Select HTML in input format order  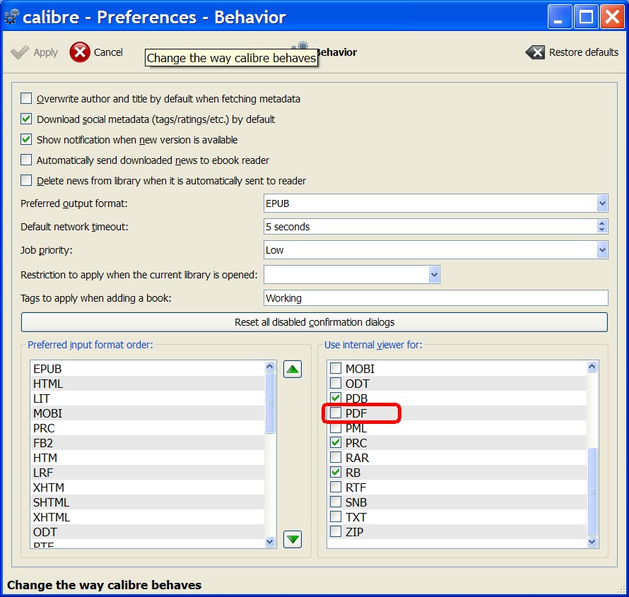pyautogui.click(x=147, y=384)
